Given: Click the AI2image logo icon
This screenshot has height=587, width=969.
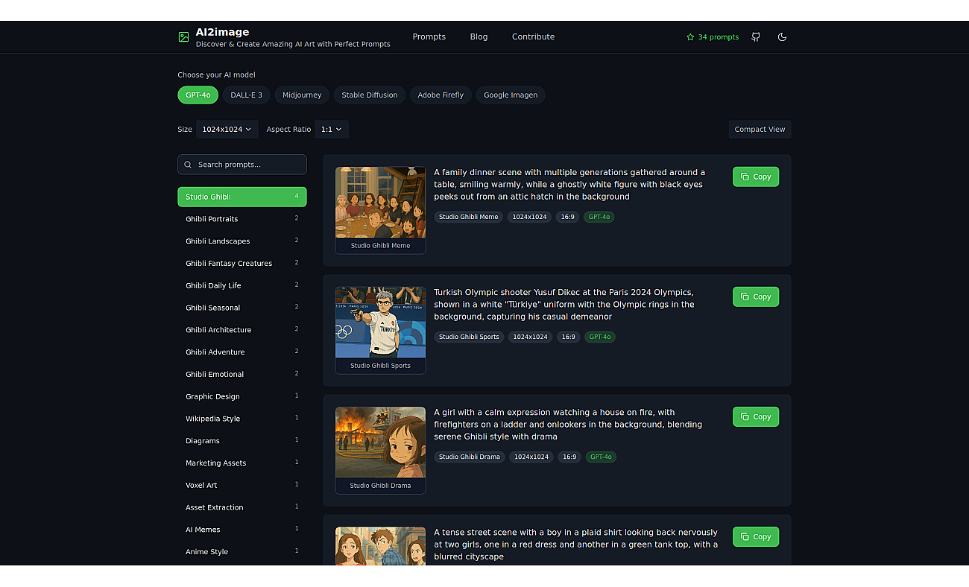Looking at the screenshot, I should click(183, 37).
